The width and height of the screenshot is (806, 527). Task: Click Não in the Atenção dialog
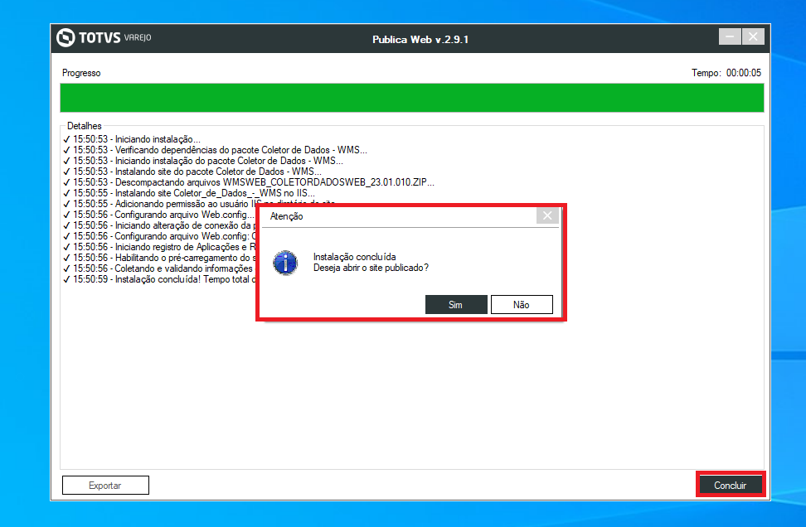(522, 305)
